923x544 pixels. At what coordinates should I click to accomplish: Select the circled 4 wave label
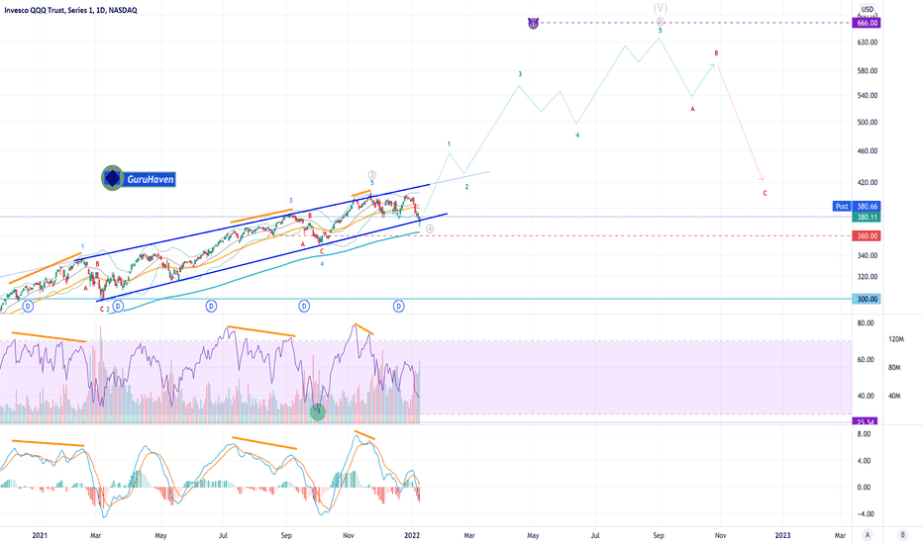tap(430, 228)
